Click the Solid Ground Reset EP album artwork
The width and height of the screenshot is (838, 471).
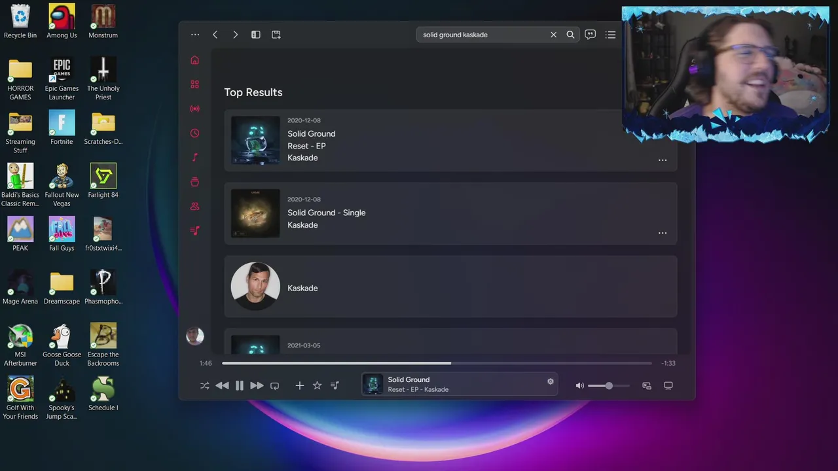pos(255,141)
